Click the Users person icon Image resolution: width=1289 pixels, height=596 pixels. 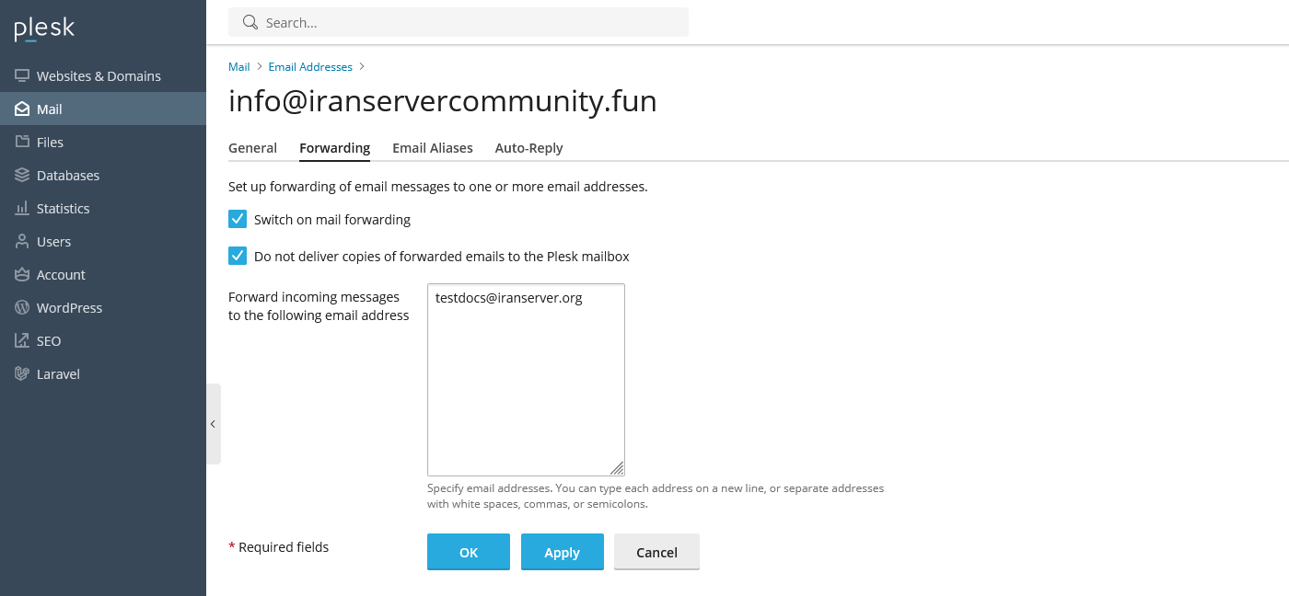[22, 241]
